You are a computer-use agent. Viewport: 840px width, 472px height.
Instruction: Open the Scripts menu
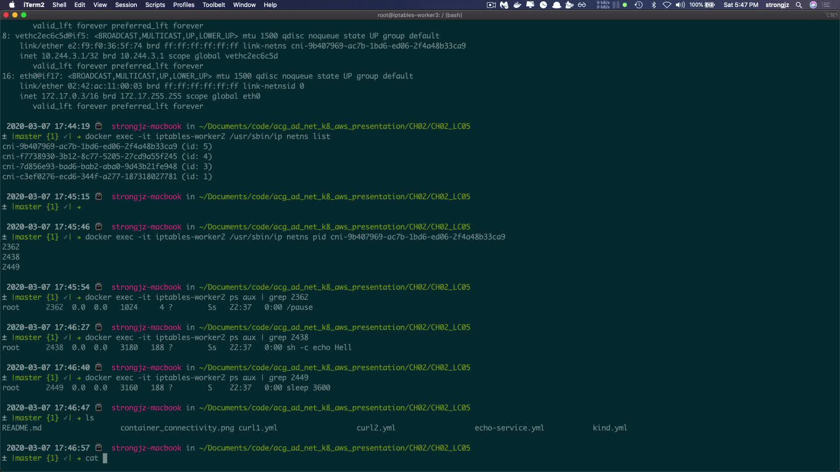[155, 5]
